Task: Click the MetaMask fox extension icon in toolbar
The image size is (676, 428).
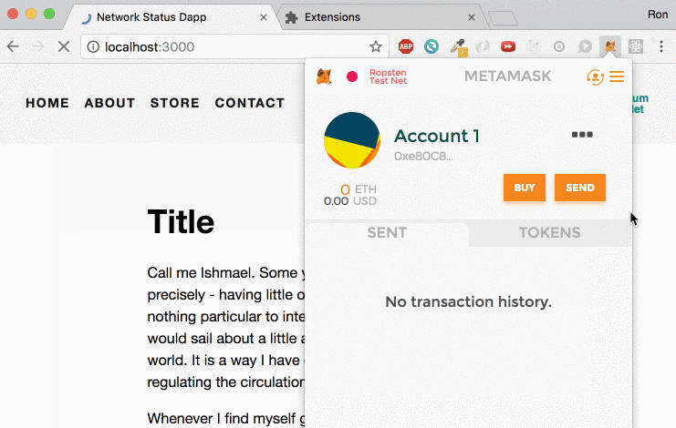Action: click(x=608, y=46)
